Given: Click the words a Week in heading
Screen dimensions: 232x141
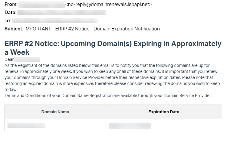Looking at the screenshot, I should click(x=17, y=52).
